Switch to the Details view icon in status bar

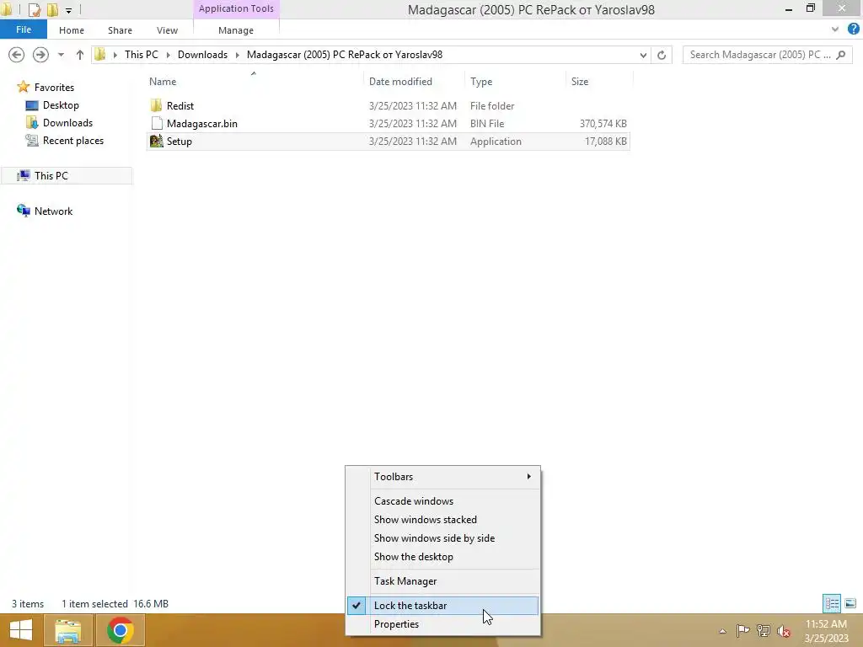coord(832,603)
